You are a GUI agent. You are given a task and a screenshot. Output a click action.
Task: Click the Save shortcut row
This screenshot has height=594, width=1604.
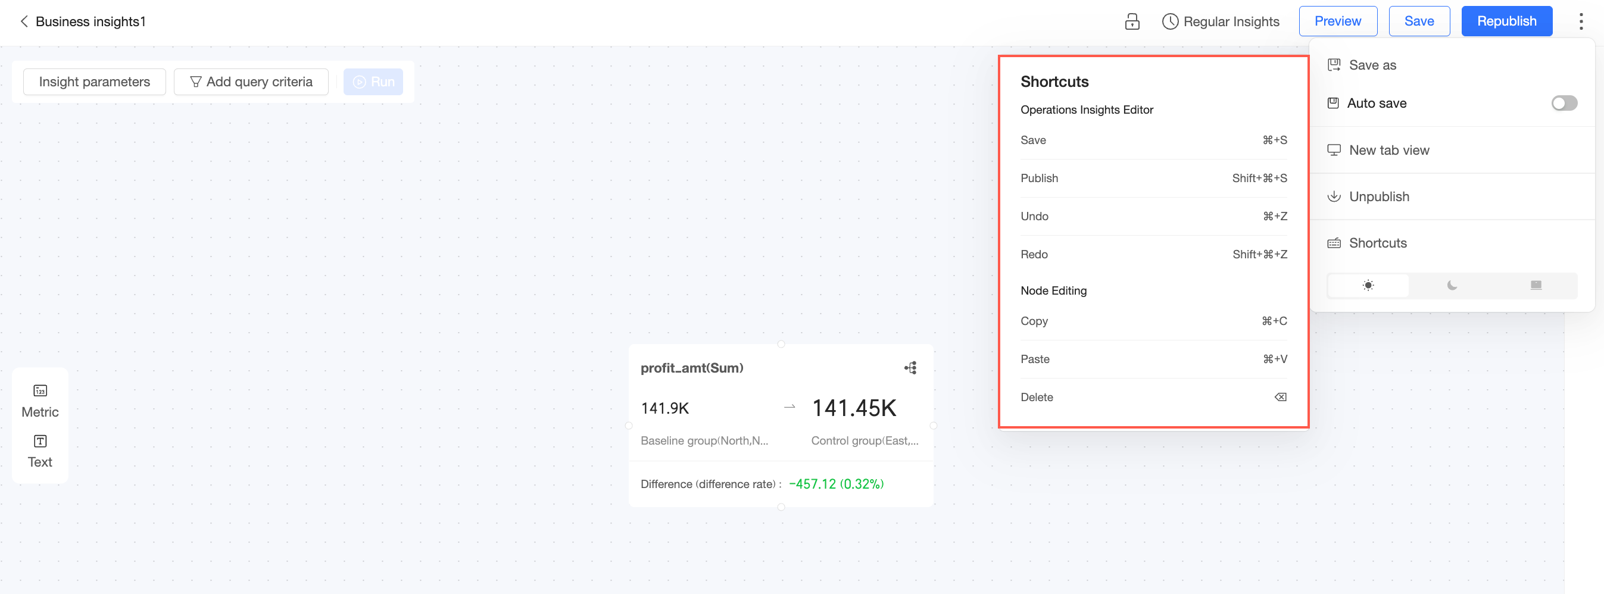[1153, 140]
